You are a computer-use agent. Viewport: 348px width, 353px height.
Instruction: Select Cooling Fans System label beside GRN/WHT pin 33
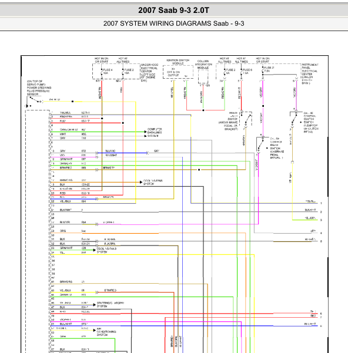[x=106, y=250]
